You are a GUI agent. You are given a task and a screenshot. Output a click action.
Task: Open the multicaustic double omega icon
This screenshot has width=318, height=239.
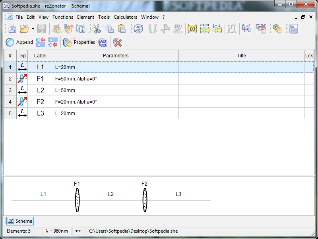pos(204,29)
